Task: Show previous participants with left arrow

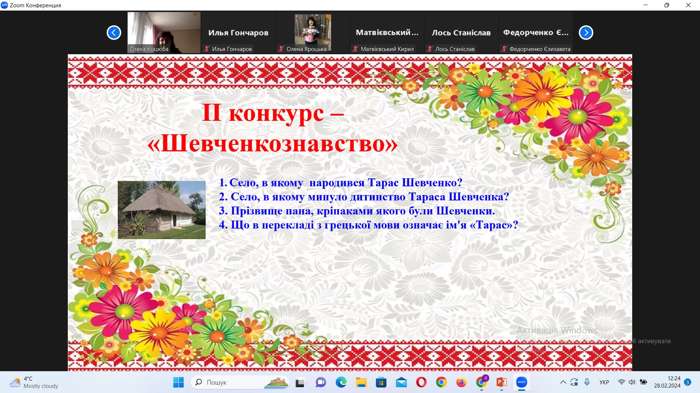Action: pyautogui.click(x=114, y=33)
